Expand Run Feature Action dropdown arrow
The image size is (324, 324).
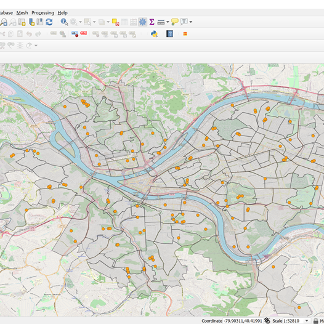coord(80,22)
